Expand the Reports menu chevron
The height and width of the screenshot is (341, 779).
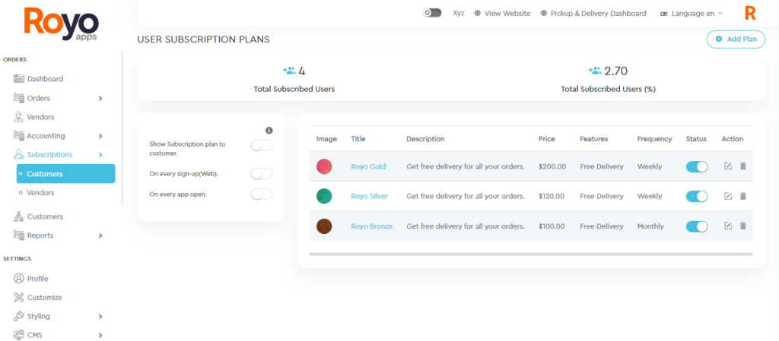point(100,235)
